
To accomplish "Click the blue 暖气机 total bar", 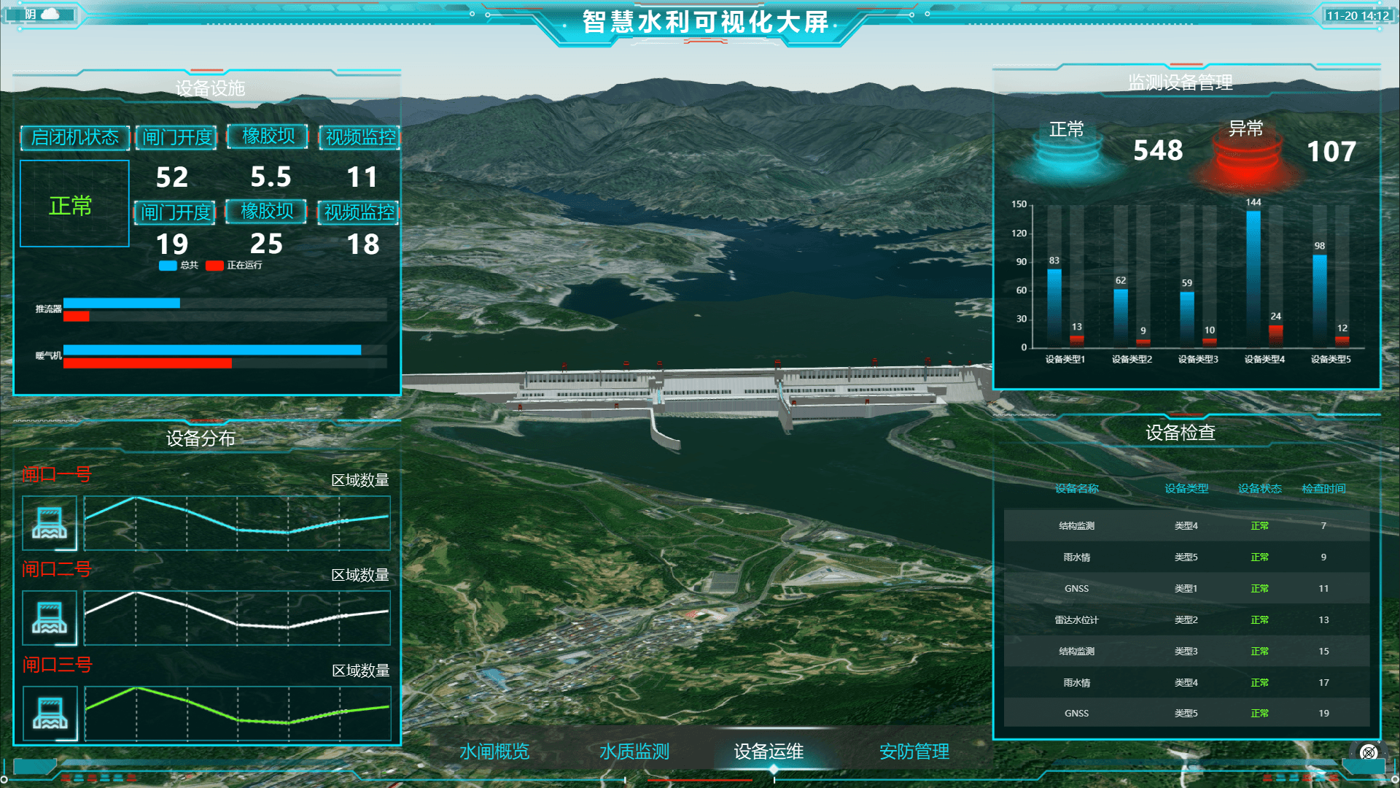I will coord(212,350).
